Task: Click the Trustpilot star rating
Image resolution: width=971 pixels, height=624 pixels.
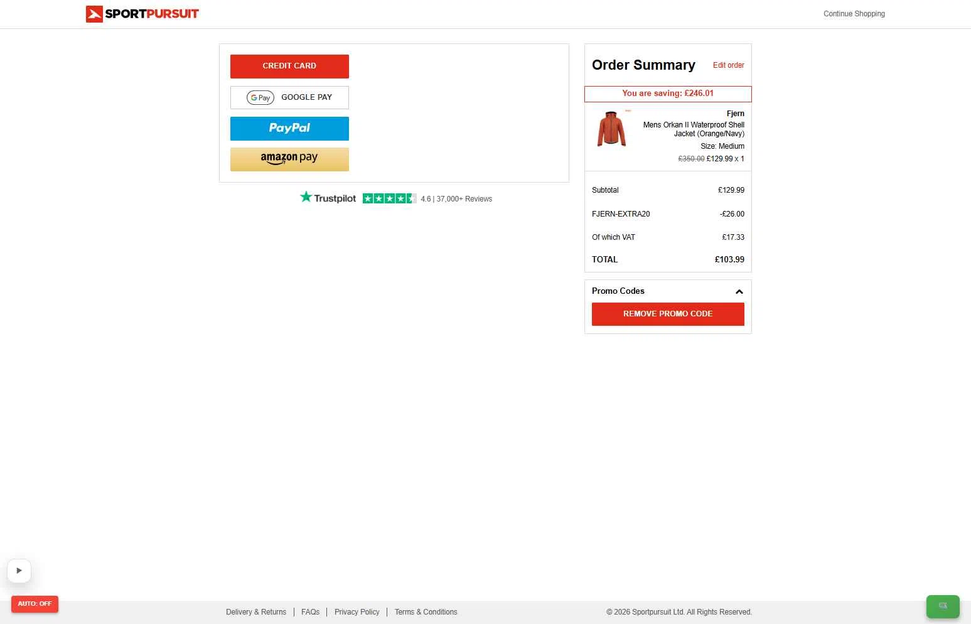Action: pos(390,198)
